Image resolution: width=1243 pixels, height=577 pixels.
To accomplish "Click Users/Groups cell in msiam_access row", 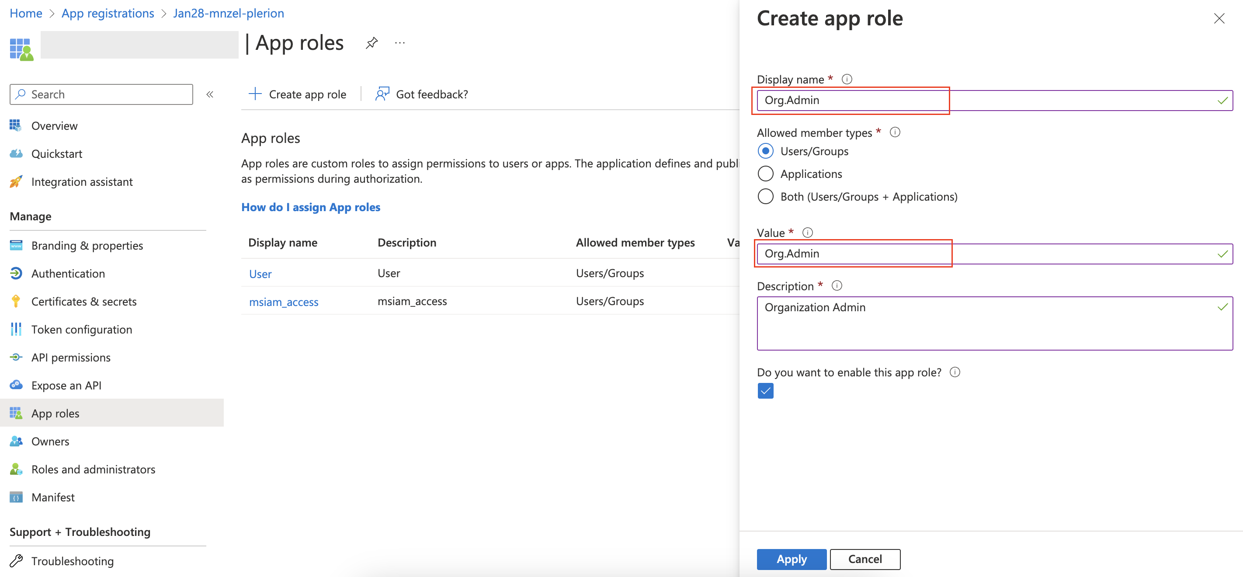I will pyautogui.click(x=610, y=301).
